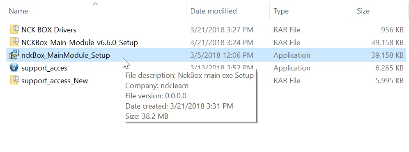Select the support_acces application icon
Image resolution: width=409 pixels, height=152 pixels.
tap(14, 68)
